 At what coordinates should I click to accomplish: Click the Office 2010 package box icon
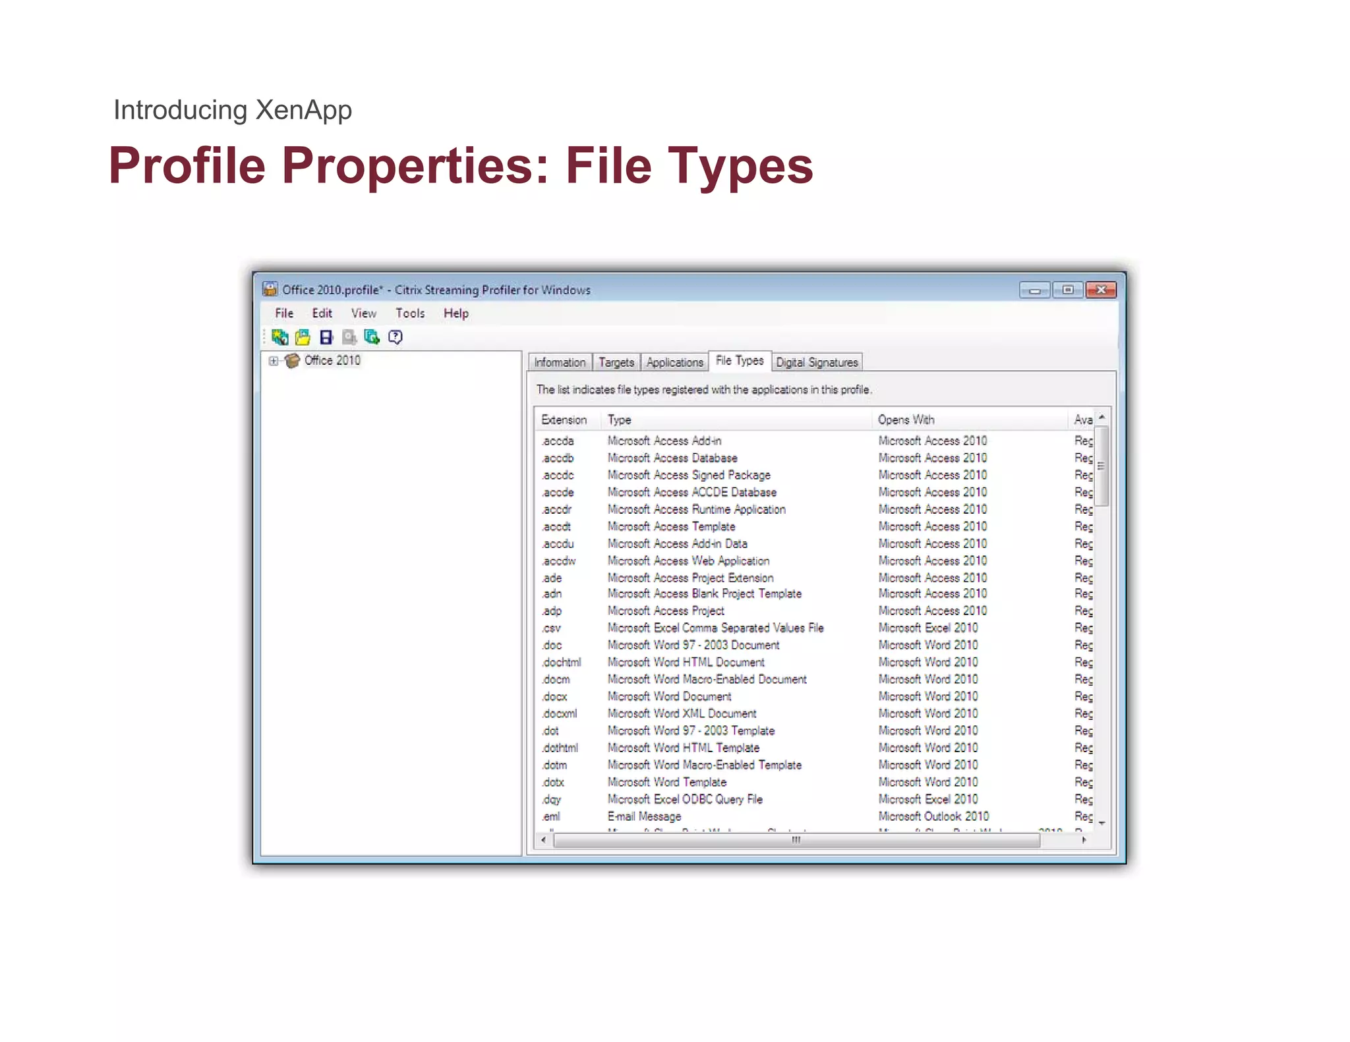(292, 360)
